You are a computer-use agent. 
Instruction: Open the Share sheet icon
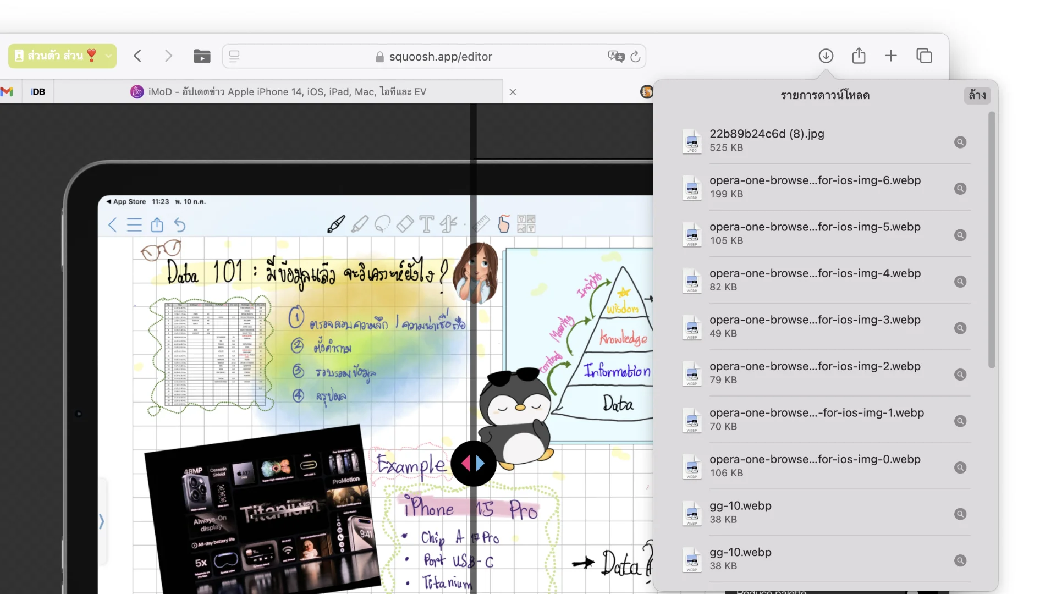coord(859,56)
